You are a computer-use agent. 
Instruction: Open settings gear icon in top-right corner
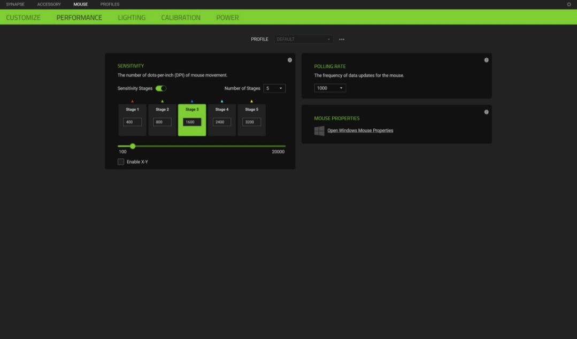pos(569,4)
